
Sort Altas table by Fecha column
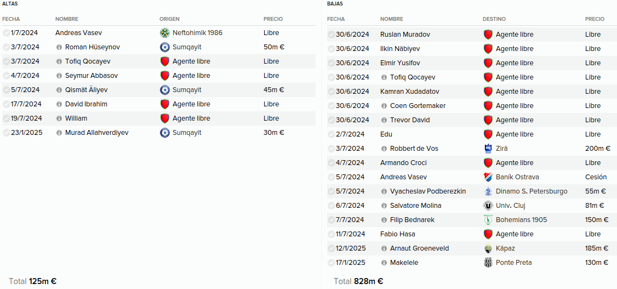tap(11, 19)
